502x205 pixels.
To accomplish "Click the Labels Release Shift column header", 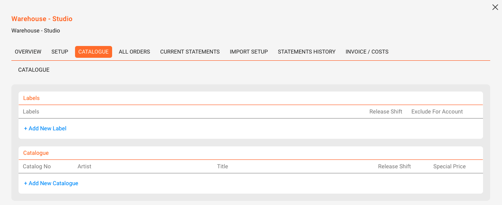I will point(386,111).
